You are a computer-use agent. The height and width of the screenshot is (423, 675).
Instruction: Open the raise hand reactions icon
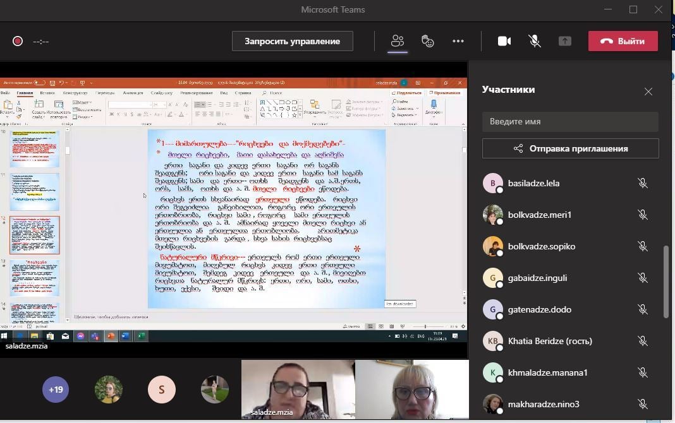(427, 41)
